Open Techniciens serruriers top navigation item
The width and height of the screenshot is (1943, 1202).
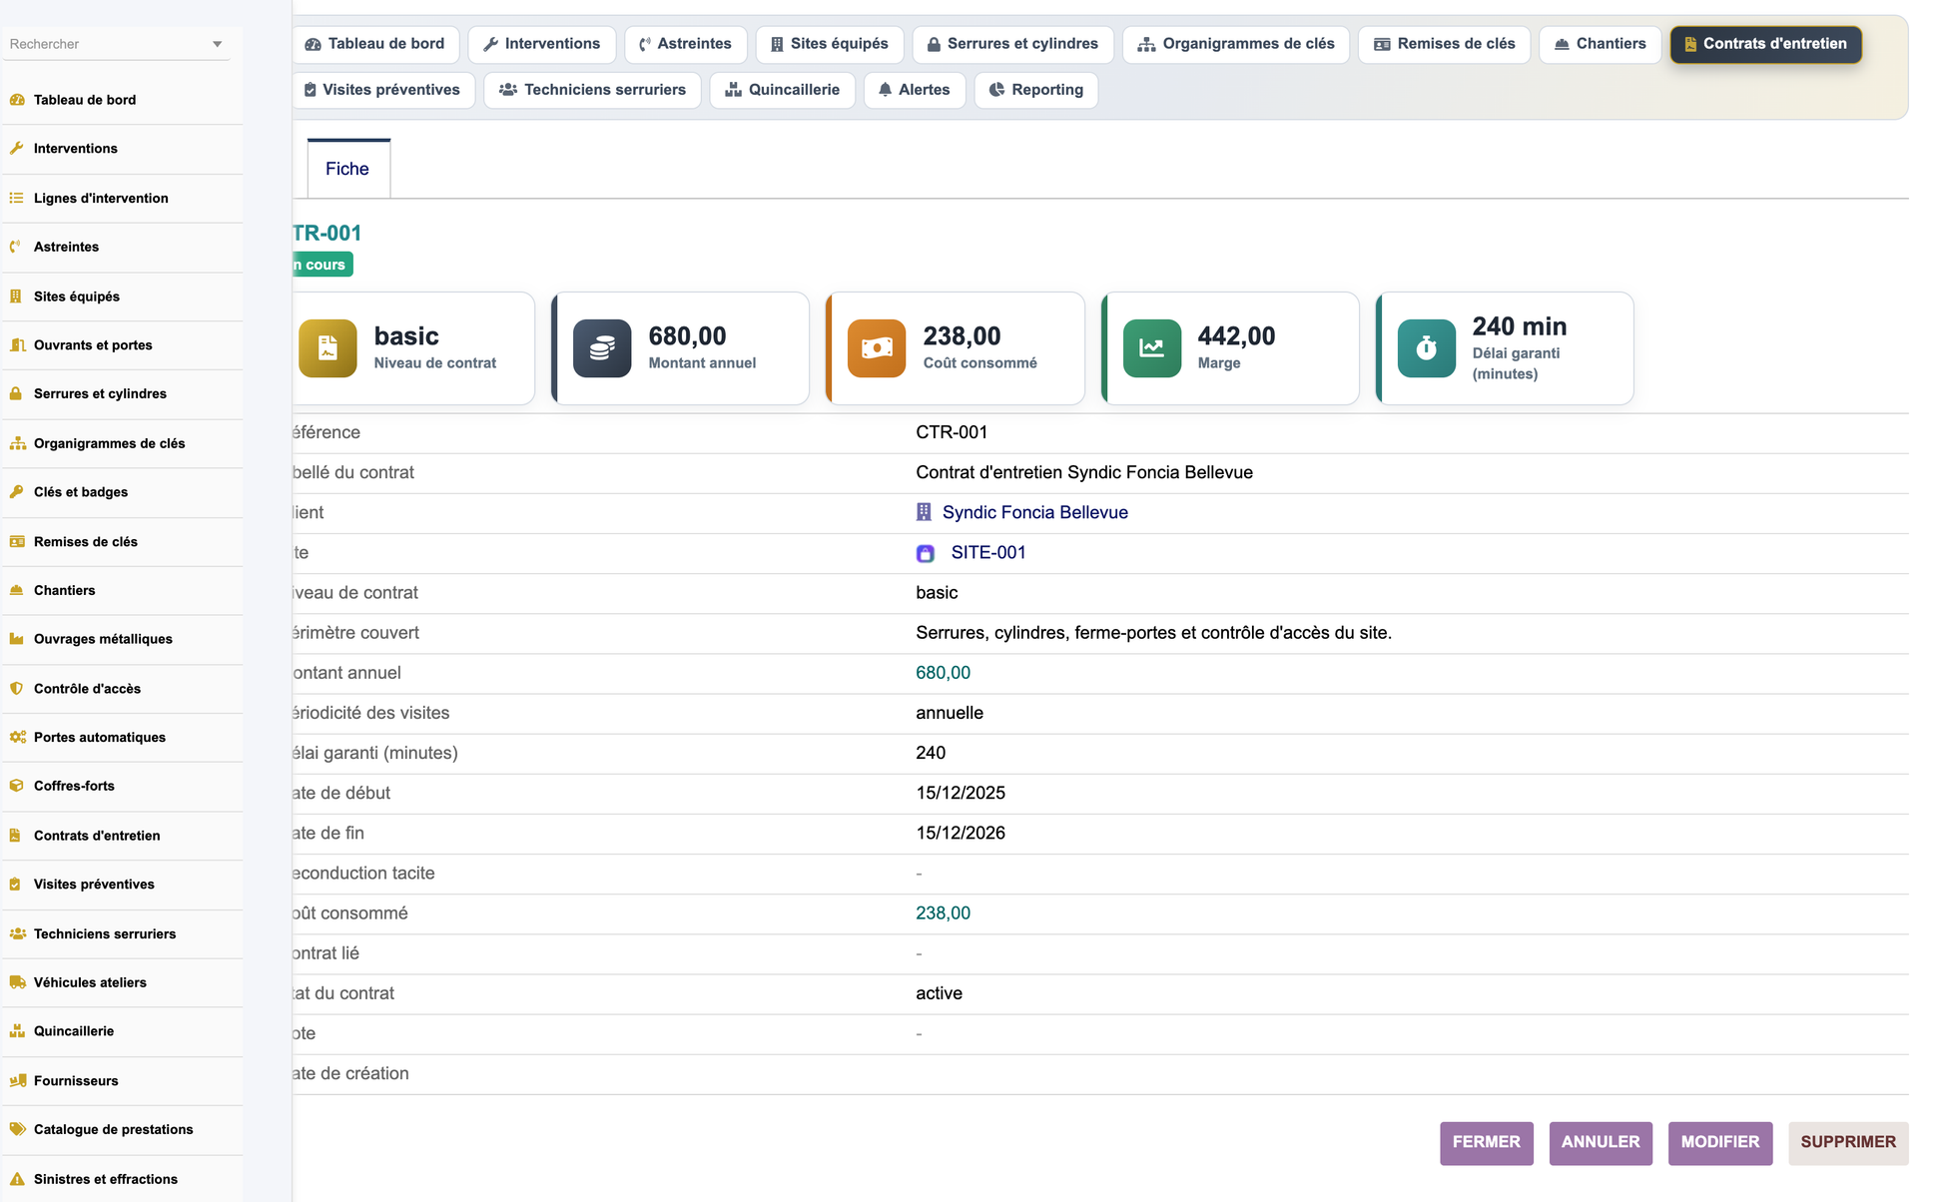point(593,90)
